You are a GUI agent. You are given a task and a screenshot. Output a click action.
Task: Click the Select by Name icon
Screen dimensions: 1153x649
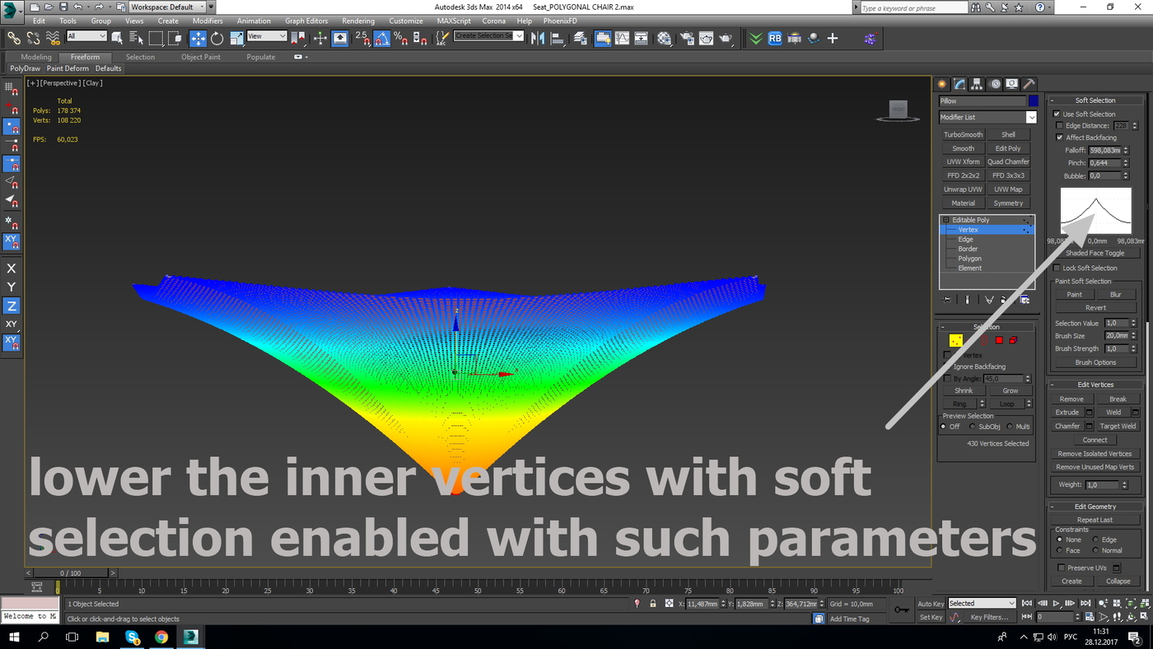pos(136,38)
